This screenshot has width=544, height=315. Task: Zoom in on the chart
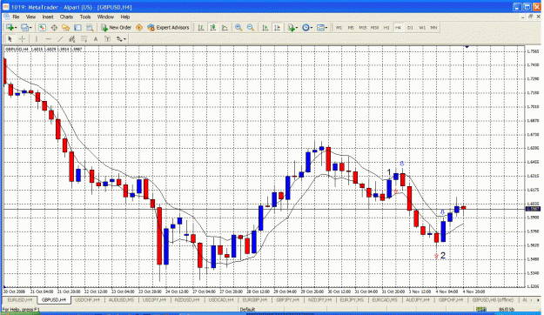[238, 27]
